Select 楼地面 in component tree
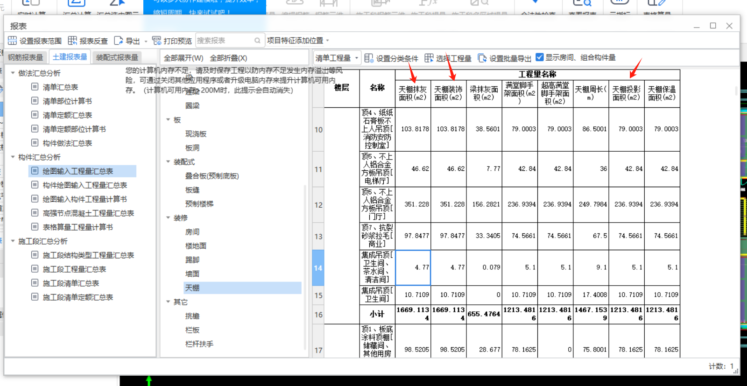The image size is (747, 386). (x=196, y=246)
